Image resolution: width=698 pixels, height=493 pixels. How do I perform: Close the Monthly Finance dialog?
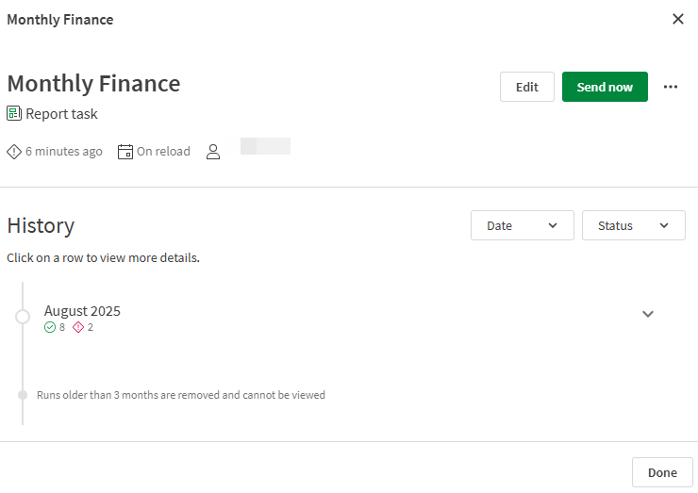[x=677, y=19]
